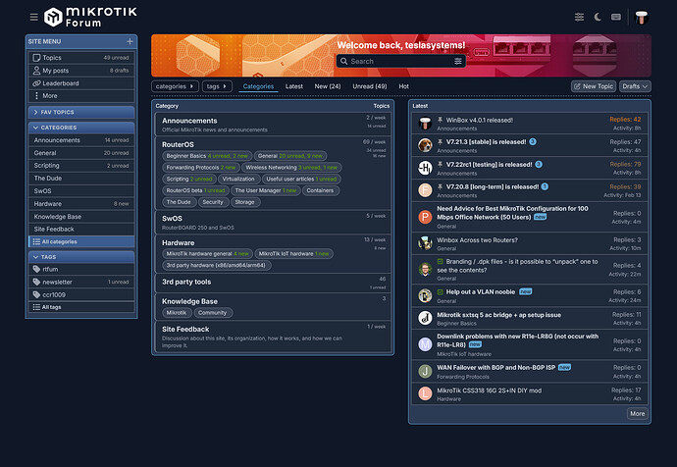Switch to the Unread (49) tab

[370, 86]
